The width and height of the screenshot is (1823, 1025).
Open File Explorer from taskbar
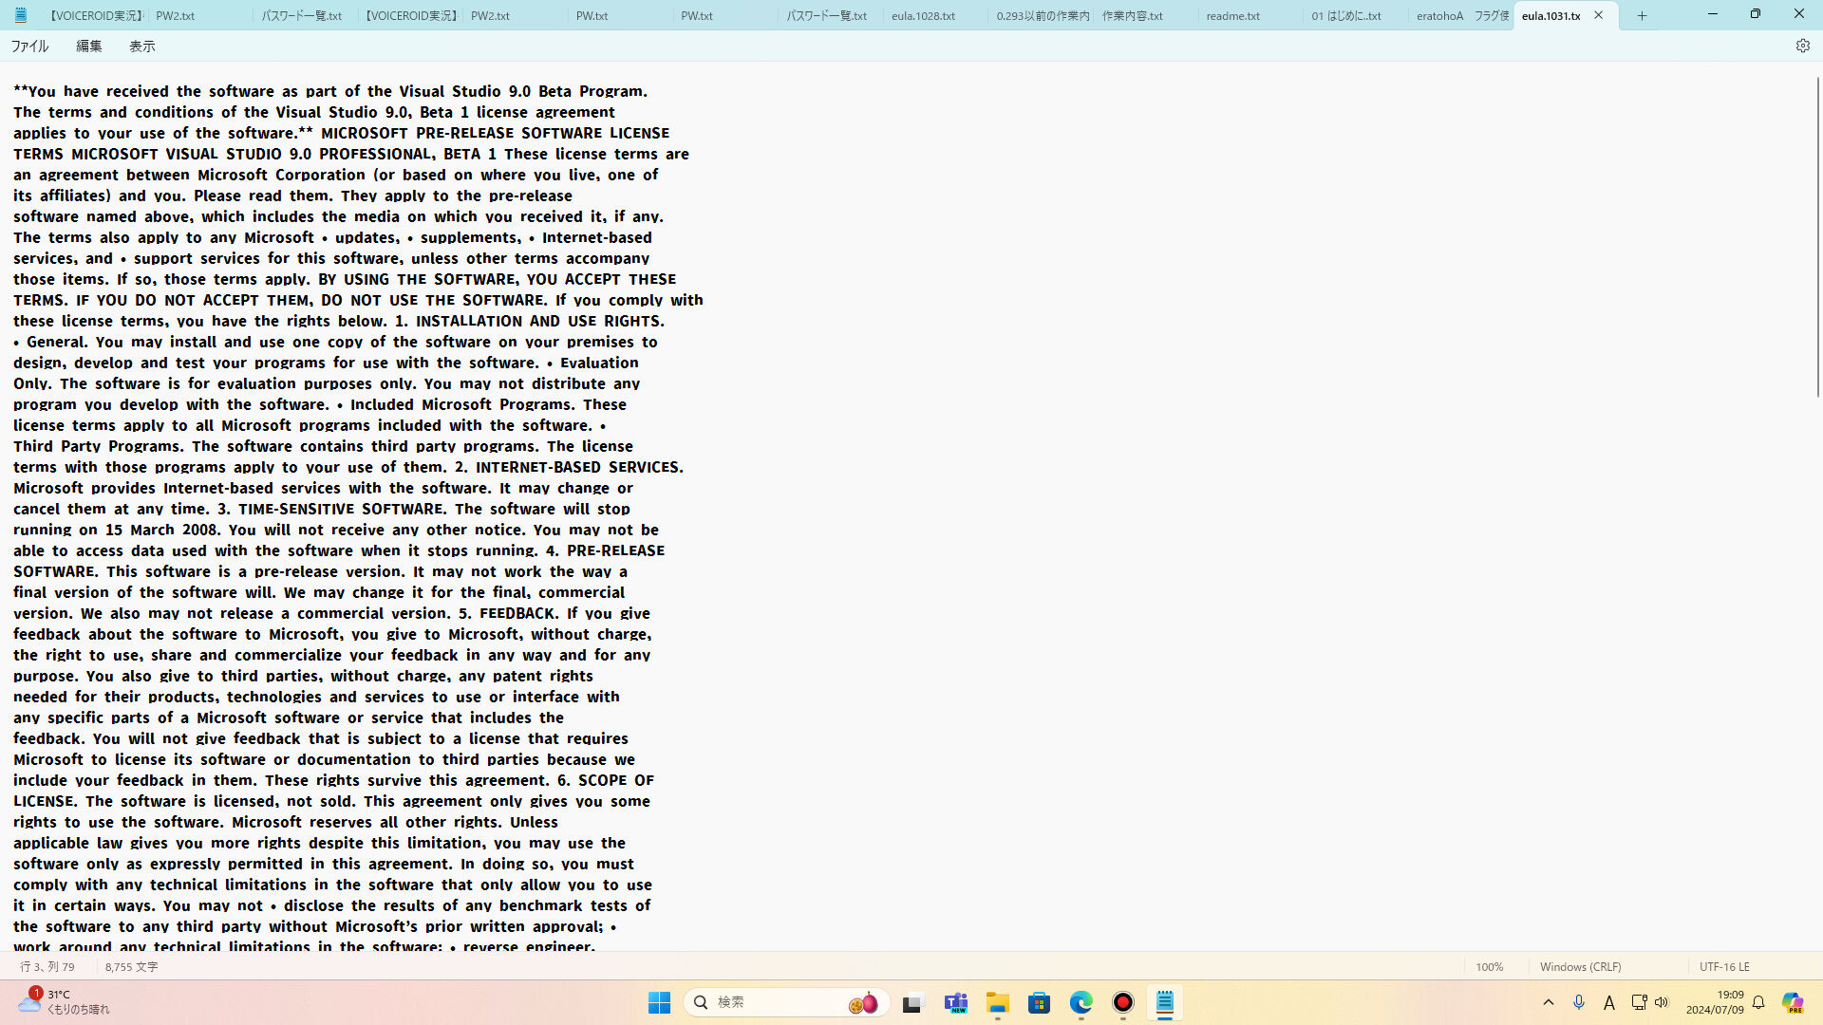click(x=997, y=1002)
